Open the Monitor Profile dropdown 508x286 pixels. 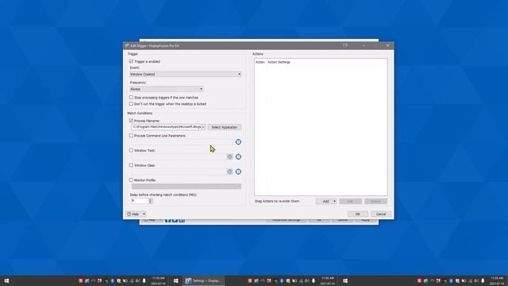tap(187, 187)
